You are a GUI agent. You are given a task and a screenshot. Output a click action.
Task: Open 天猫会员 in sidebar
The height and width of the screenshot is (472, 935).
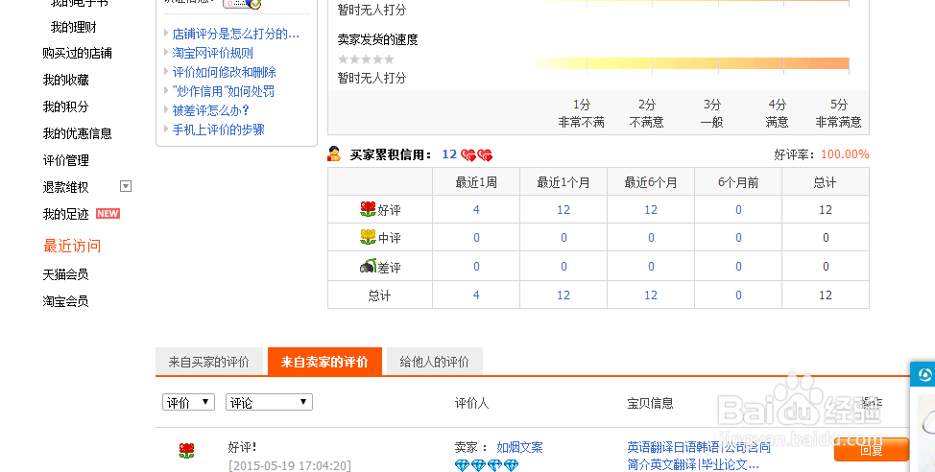tap(65, 274)
